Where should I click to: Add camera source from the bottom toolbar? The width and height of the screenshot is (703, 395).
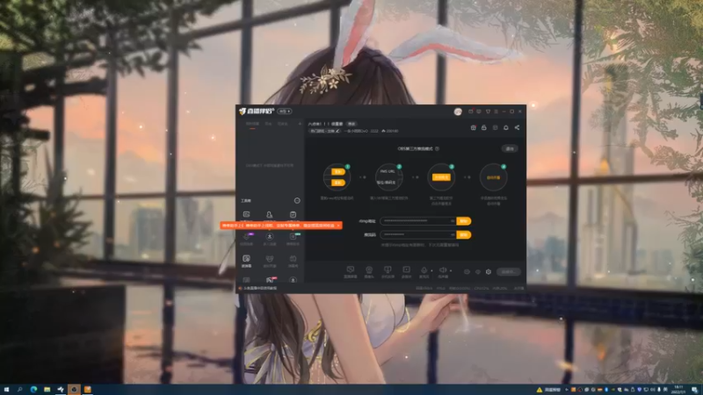[x=369, y=271]
